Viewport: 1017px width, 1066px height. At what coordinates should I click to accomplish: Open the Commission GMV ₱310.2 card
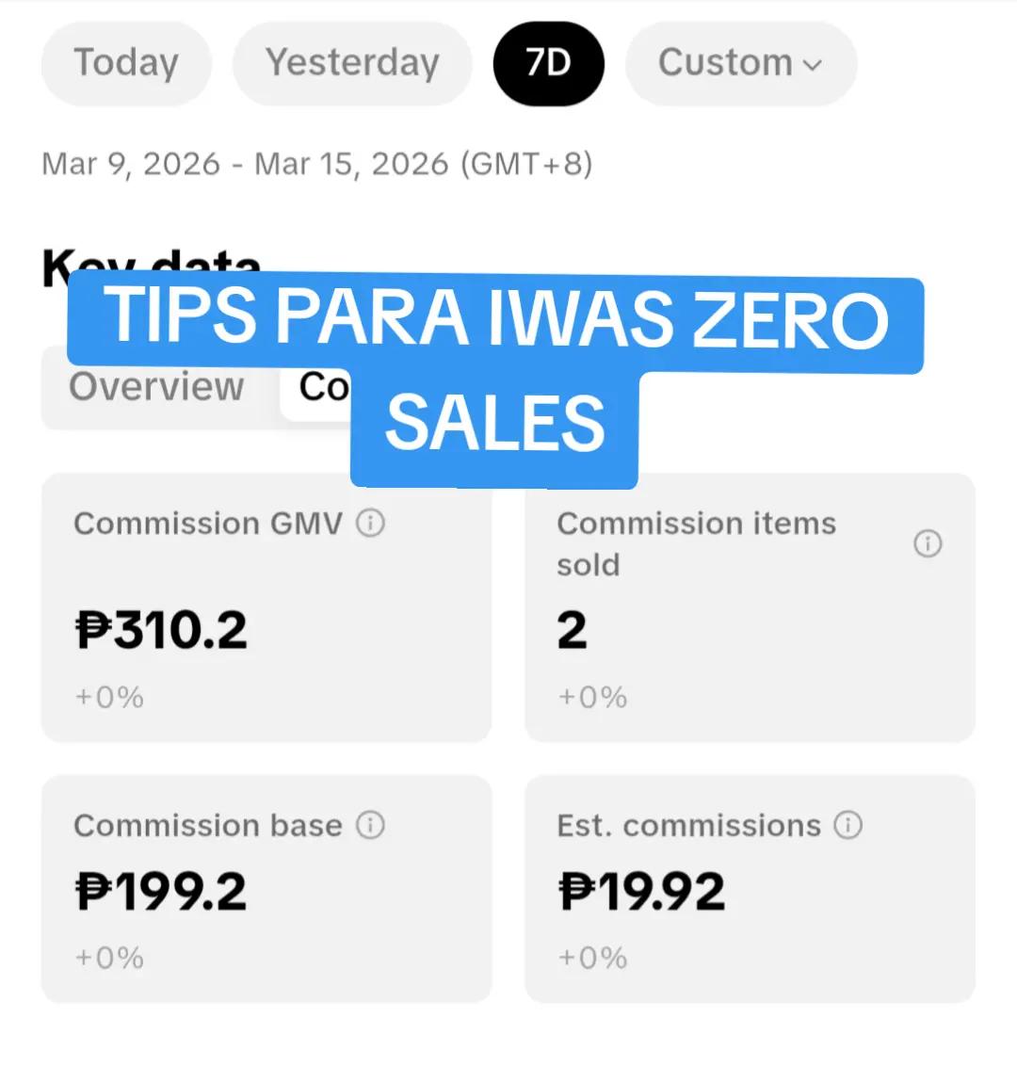[266, 607]
